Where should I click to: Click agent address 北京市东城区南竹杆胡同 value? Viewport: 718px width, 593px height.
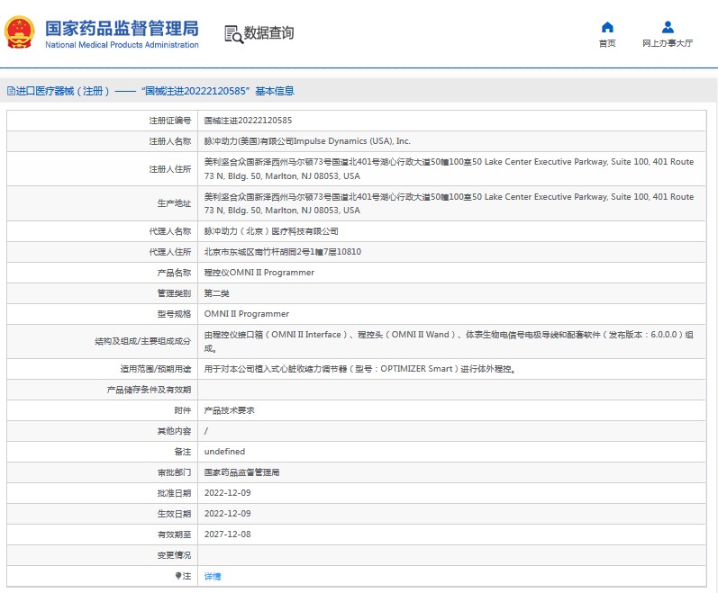283,252
